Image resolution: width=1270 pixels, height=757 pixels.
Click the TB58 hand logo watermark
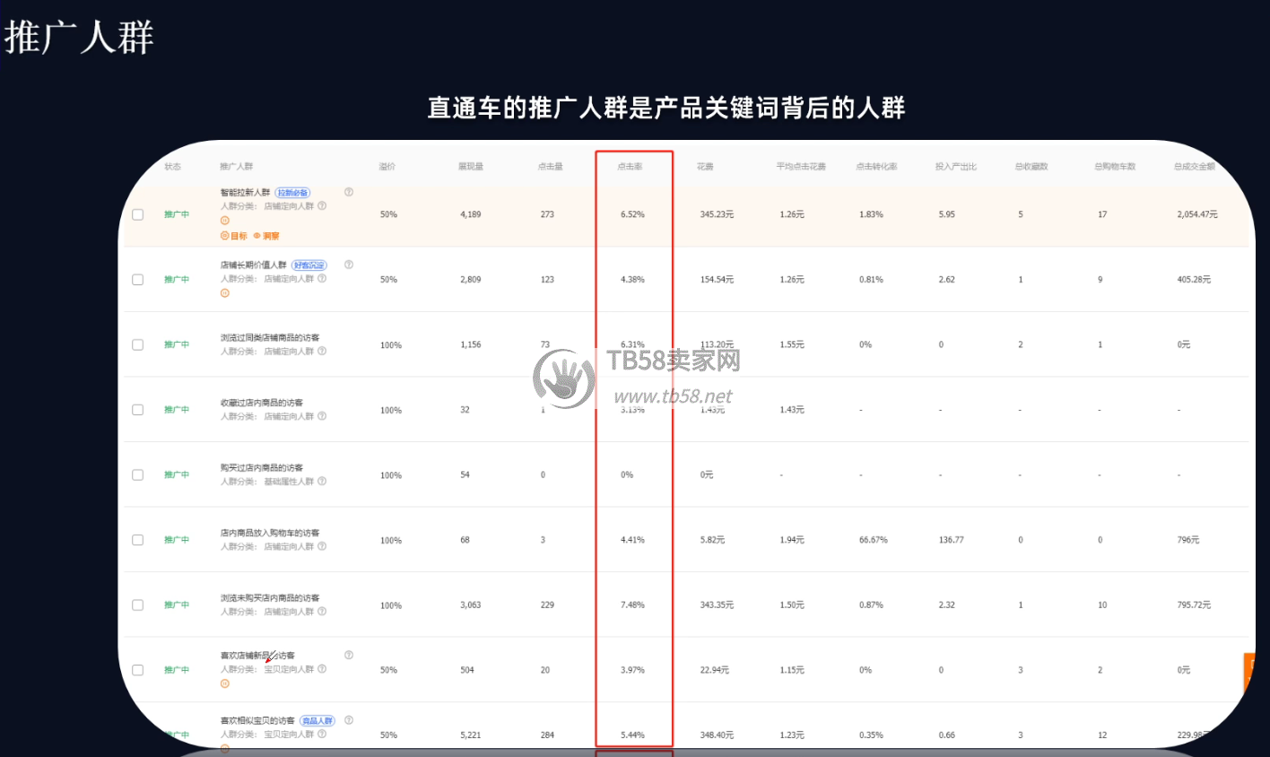564,378
